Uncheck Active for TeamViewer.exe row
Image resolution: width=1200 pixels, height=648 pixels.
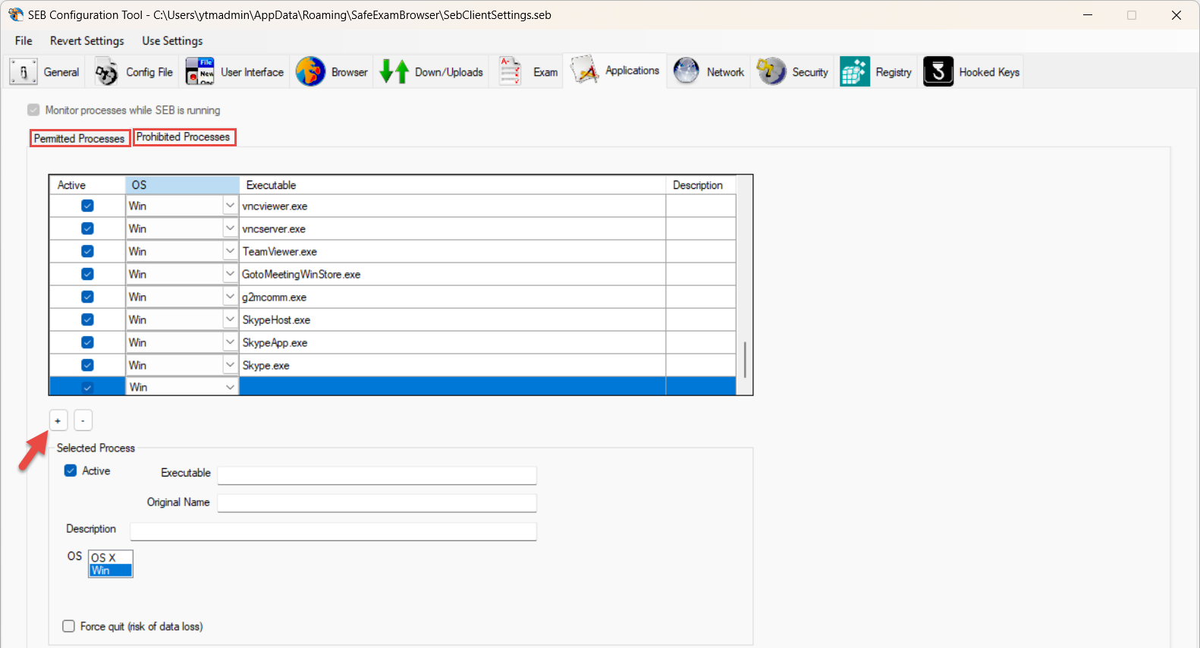(87, 251)
